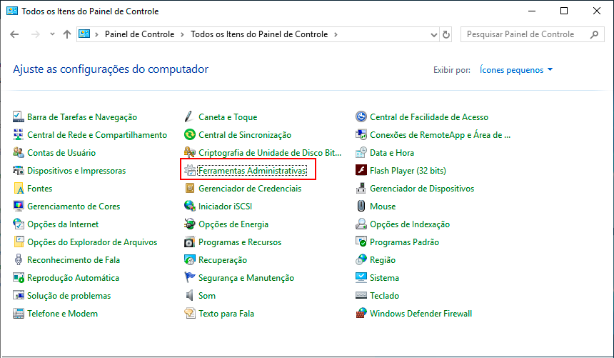Open the Sistema link
The height and width of the screenshot is (358, 614).
(x=385, y=278)
